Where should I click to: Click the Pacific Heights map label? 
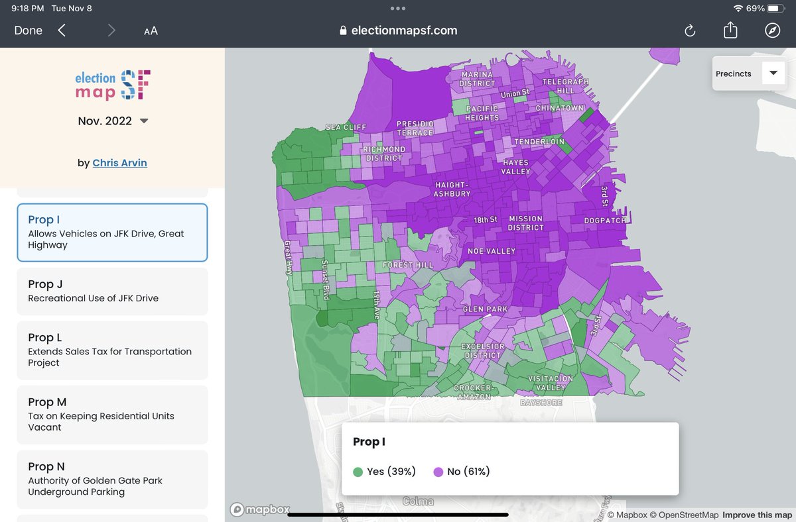pos(482,113)
